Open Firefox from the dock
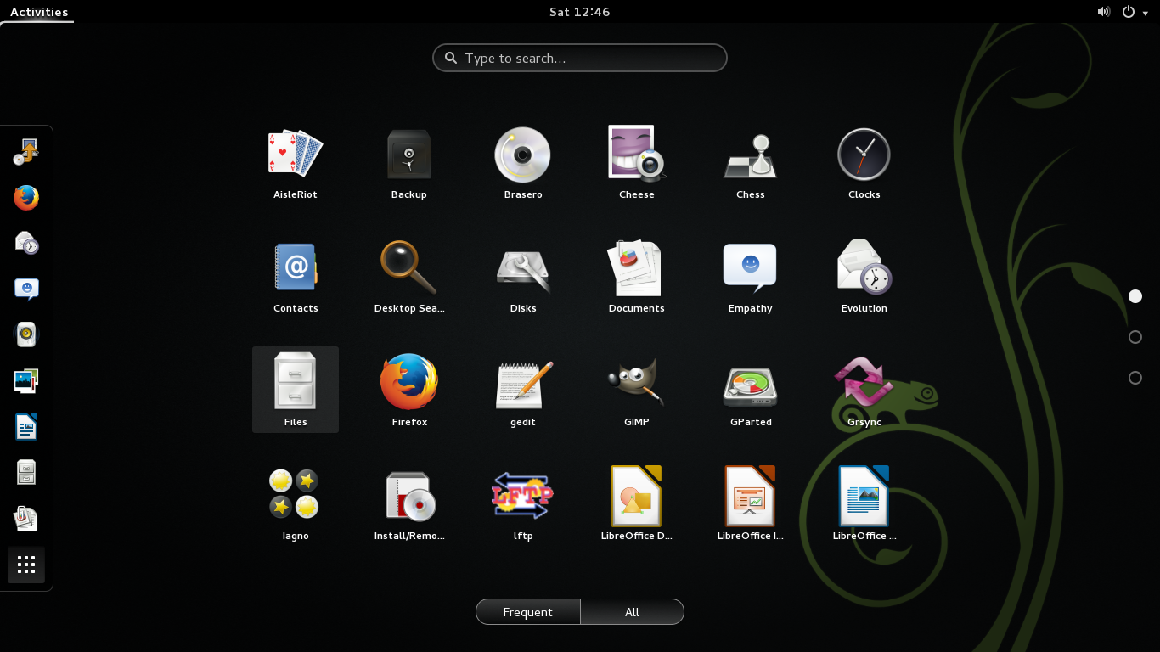Screen dimensions: 1160x652 click(25, 198)
